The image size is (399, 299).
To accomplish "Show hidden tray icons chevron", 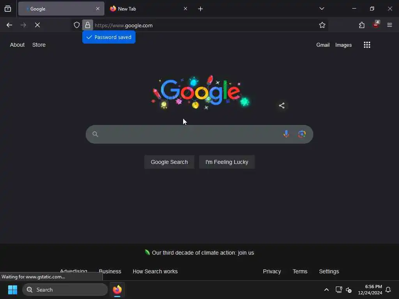I will coord(327,290).
